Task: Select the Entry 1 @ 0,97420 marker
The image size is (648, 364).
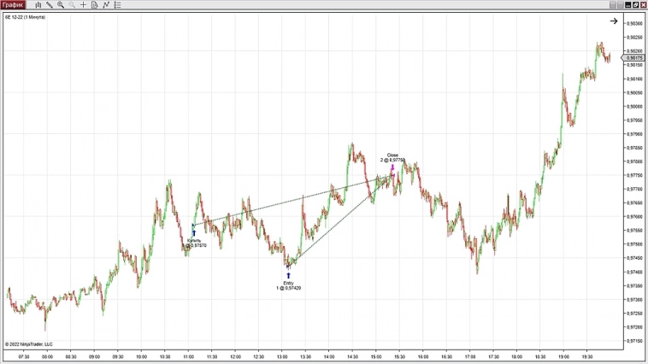Action: coord(288,285)
